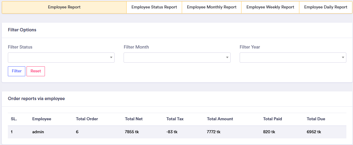Click the Total Due column header
Viewport: 353px width, 145px height.
click(x=316, y=119)
